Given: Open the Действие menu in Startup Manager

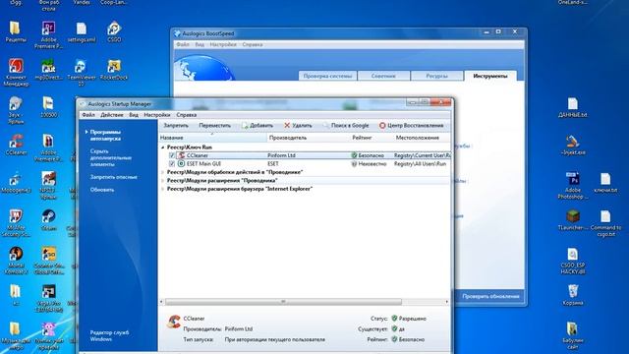Looking at the screenshot, I should [112, 115].
